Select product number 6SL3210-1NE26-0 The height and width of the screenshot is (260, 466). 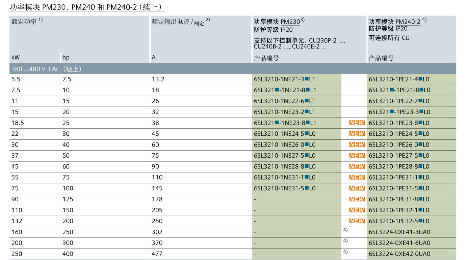click(x=285, y=144)
